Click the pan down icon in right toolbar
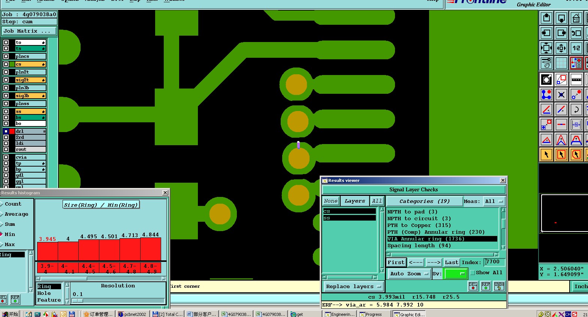 click(561, 18)
